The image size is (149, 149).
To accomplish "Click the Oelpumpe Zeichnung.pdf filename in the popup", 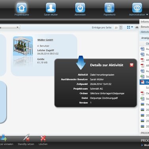I will [x=104, y=98].
